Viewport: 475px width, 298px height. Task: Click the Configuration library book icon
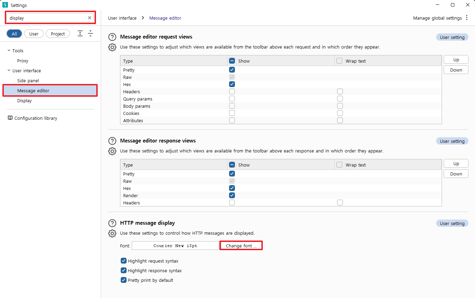tap(10, 118)
